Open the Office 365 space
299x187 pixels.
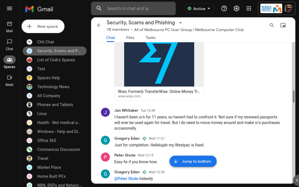pyautogui.click(x=55, y=141)
